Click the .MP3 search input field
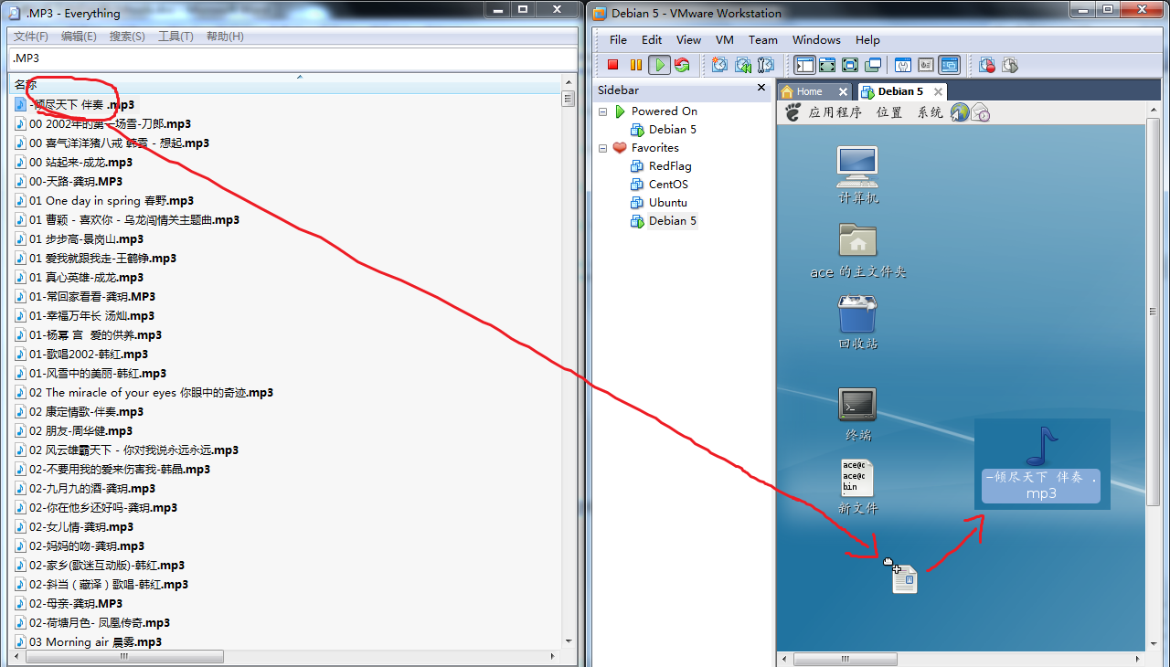Viewport: 1170px width, 667px height. pos(274,58)
